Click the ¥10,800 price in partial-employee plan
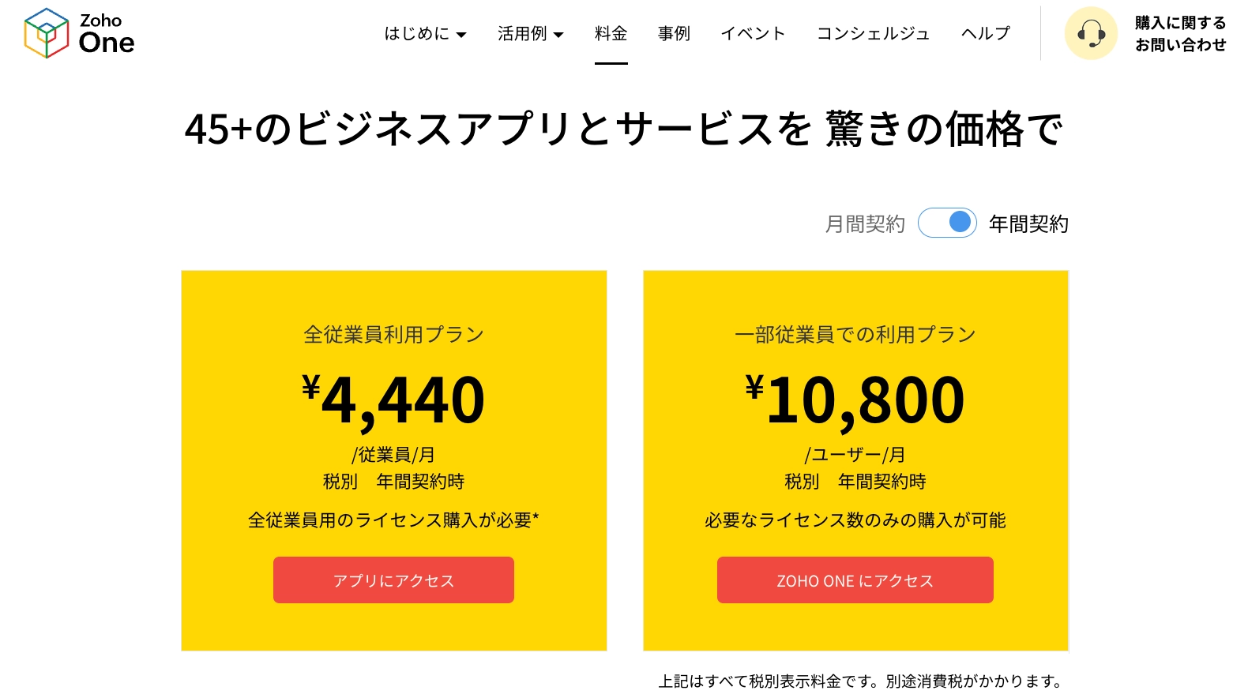This screenshot has width=1248, height=698. point(855,400)
